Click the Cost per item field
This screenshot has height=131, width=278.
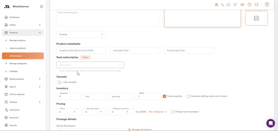pyautogui.click(x=95, y=112)
